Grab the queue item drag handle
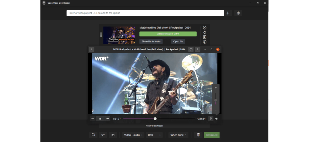Image resolution: width=311 pixels, height=142 pixels. click(x=101, y=35)
